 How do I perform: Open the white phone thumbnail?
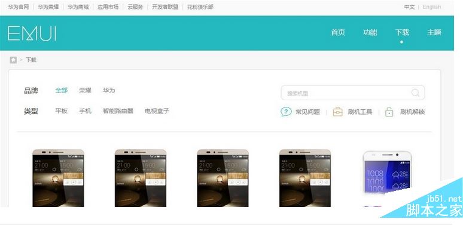[388, 178]
